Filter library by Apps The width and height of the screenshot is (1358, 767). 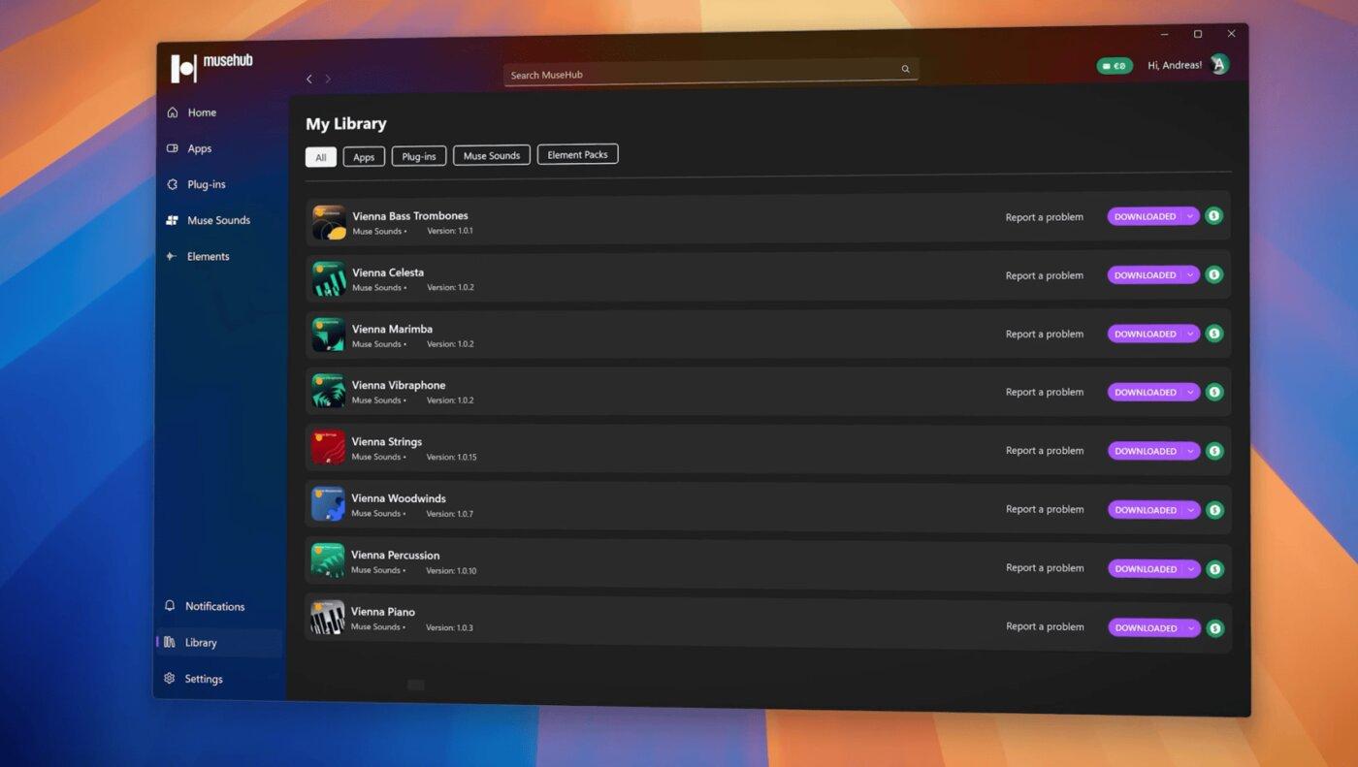(364, 157)
